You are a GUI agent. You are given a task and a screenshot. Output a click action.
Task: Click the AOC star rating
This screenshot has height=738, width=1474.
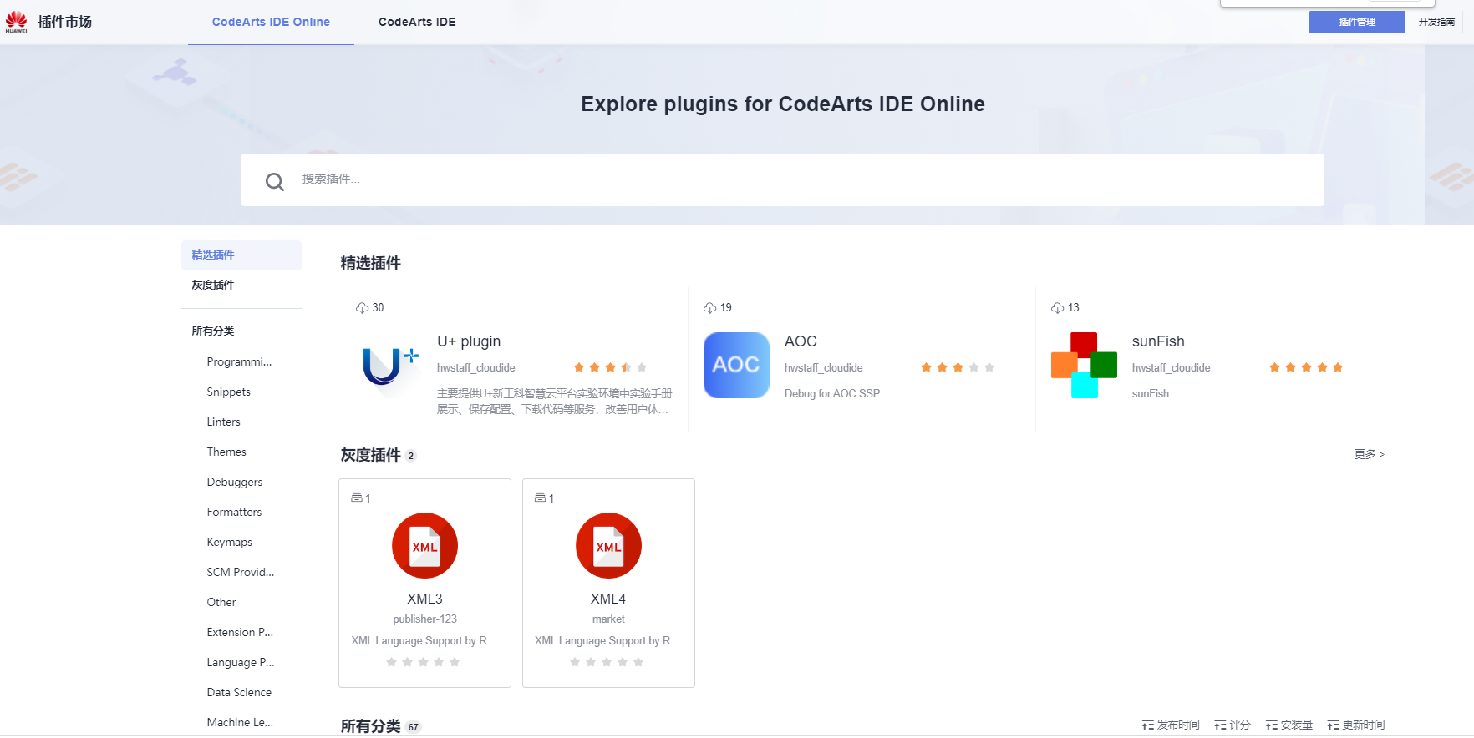tap(958, 367)
